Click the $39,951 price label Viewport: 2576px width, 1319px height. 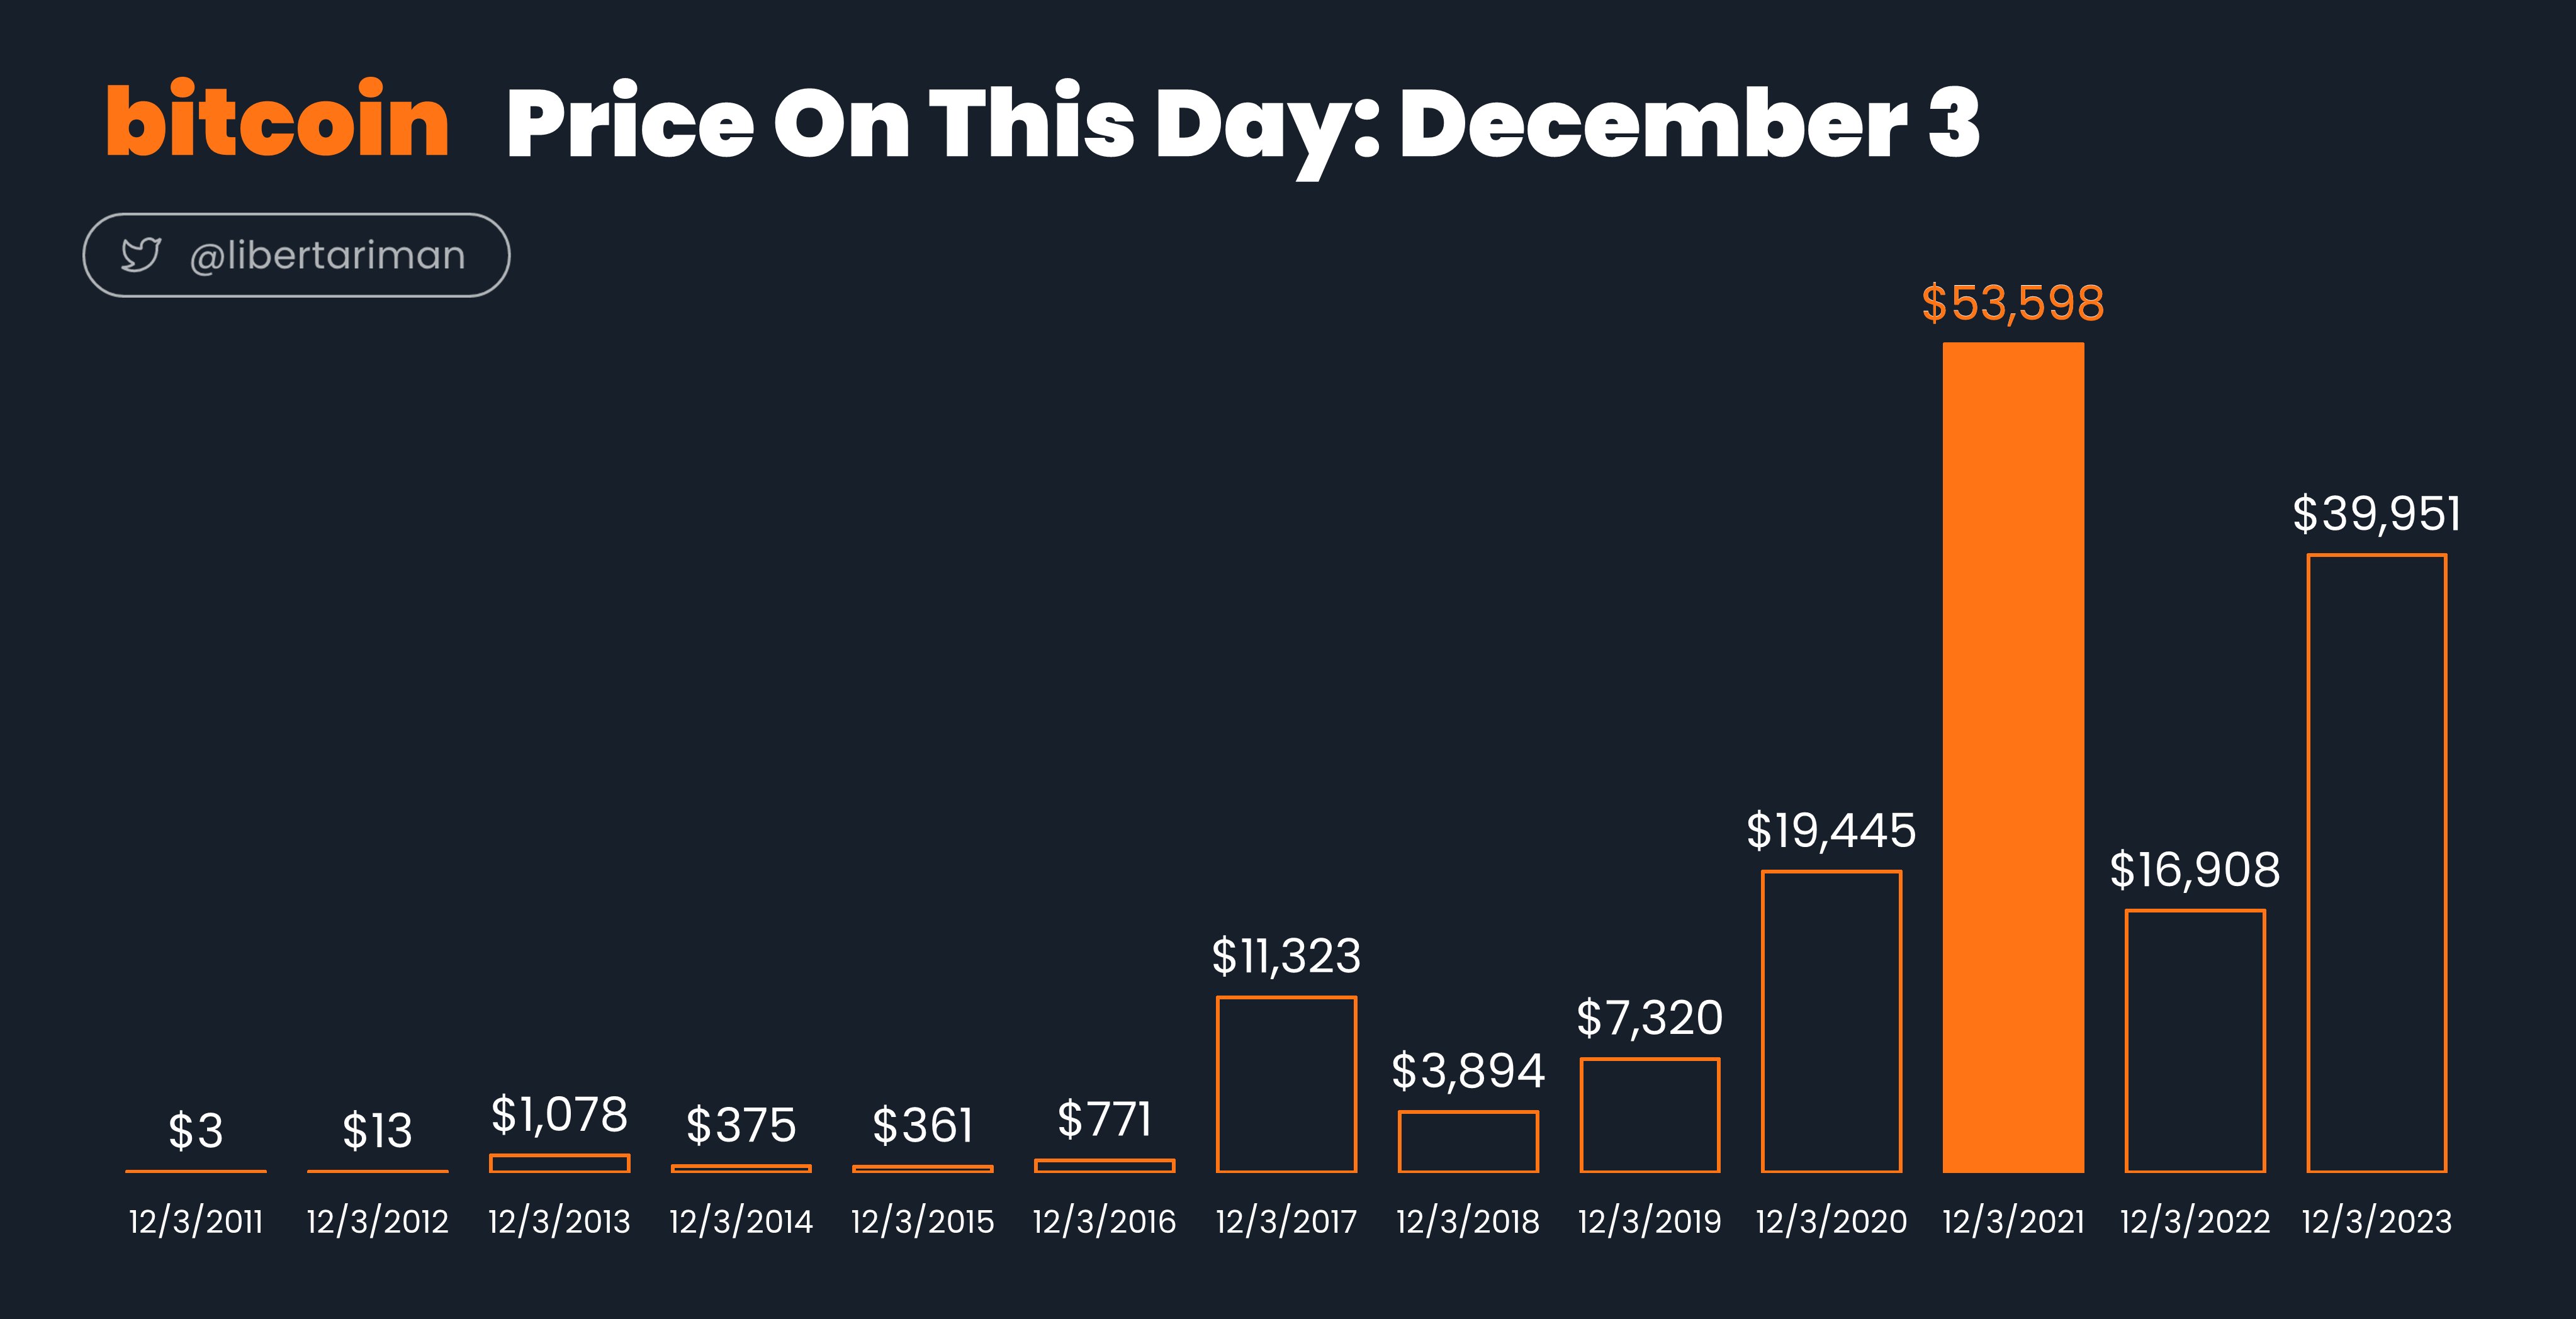point(2376,514)
